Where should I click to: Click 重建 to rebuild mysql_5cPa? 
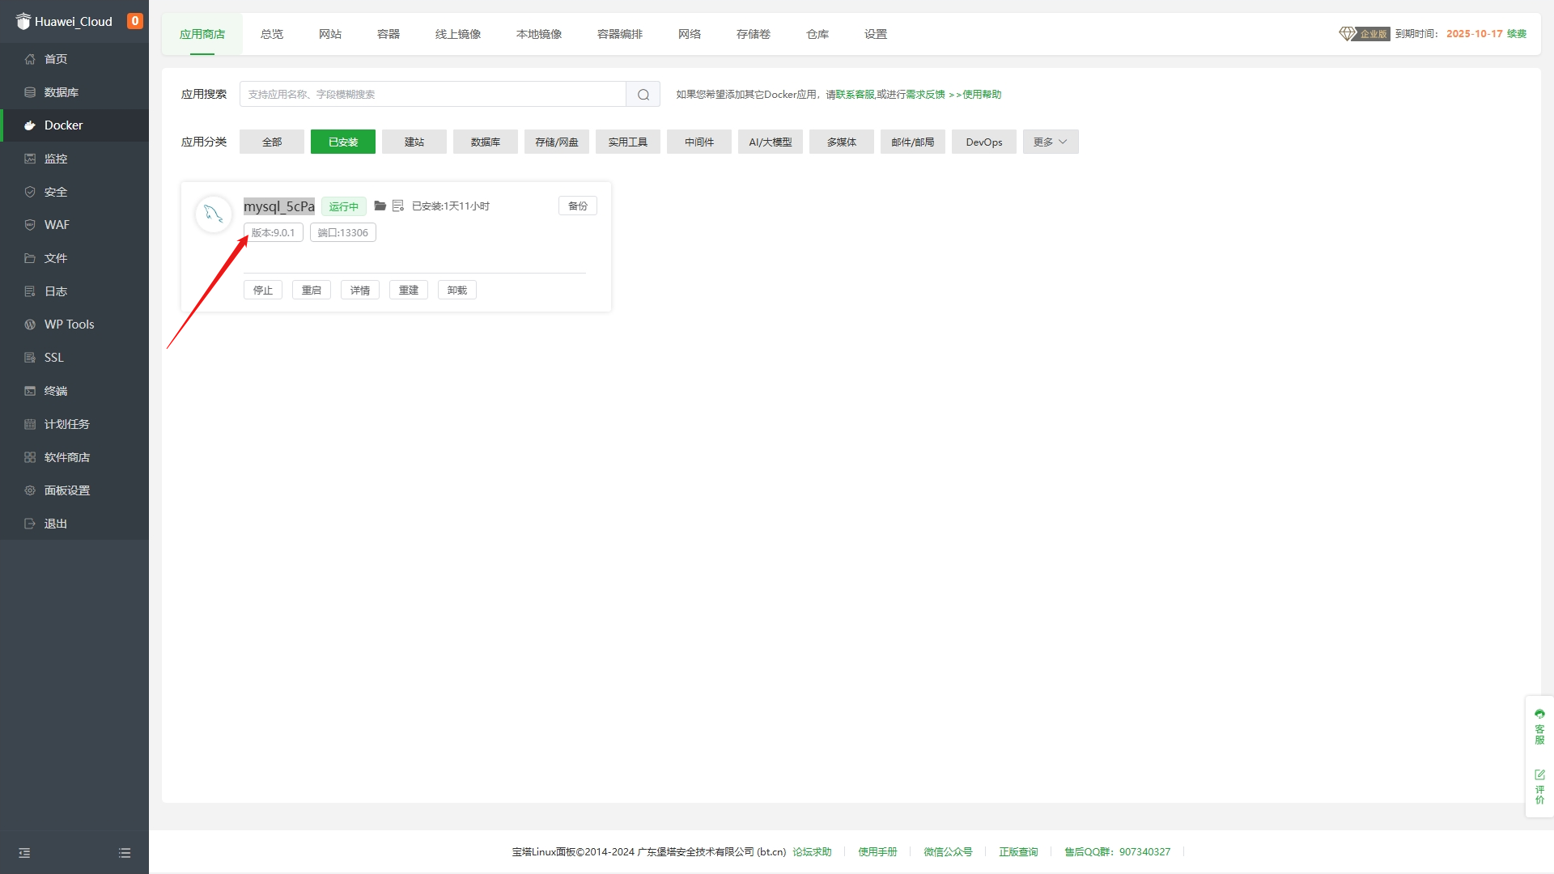409,290
